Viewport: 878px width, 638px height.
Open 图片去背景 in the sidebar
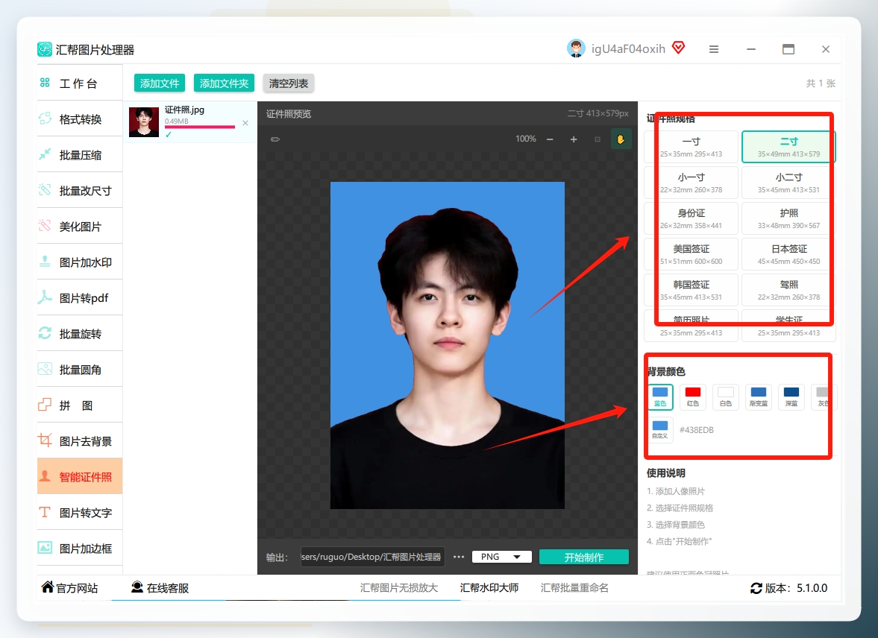pos(80,441)
